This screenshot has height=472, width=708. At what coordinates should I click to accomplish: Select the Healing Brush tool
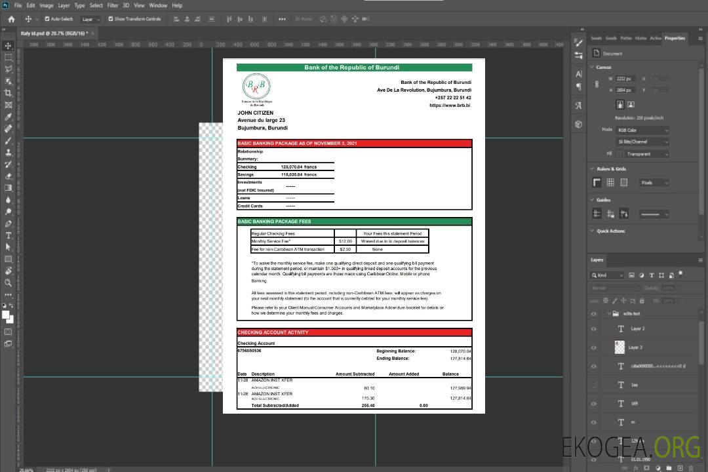pos(8,128)
